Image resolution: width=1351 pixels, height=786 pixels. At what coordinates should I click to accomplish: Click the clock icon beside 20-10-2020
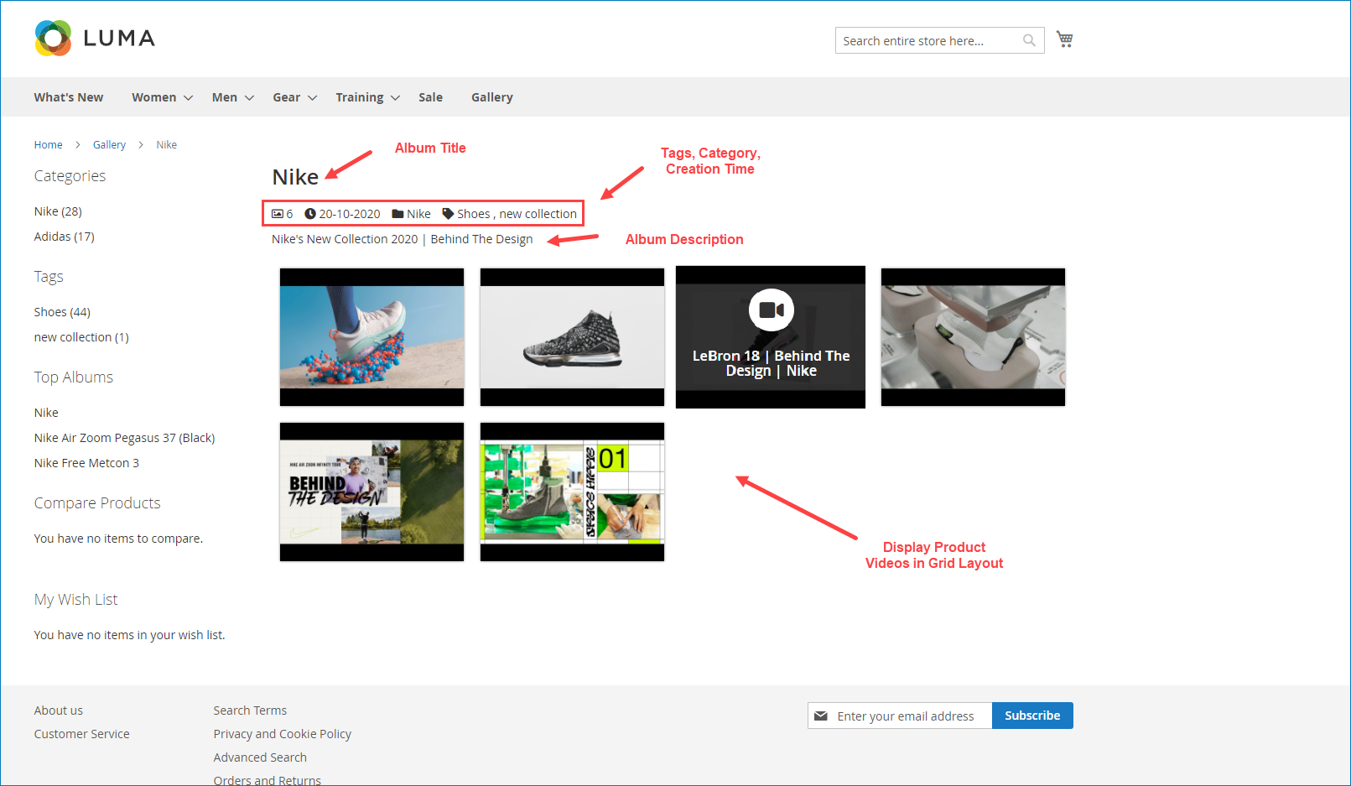[310, 214]
